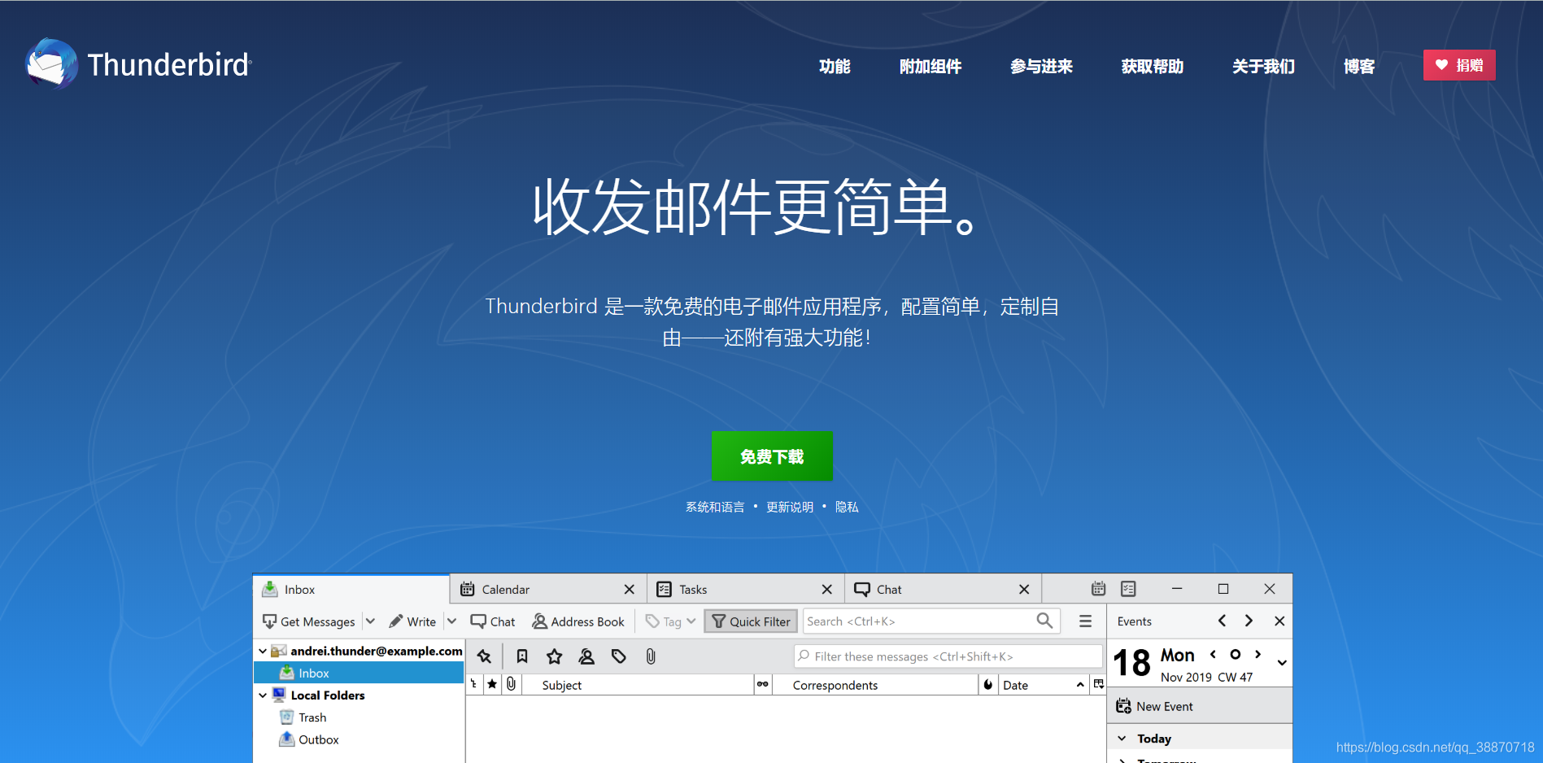Open the 参与进来 navigation item
The width and height of the screenshot is (1543, 763).
click(1041, 66)
